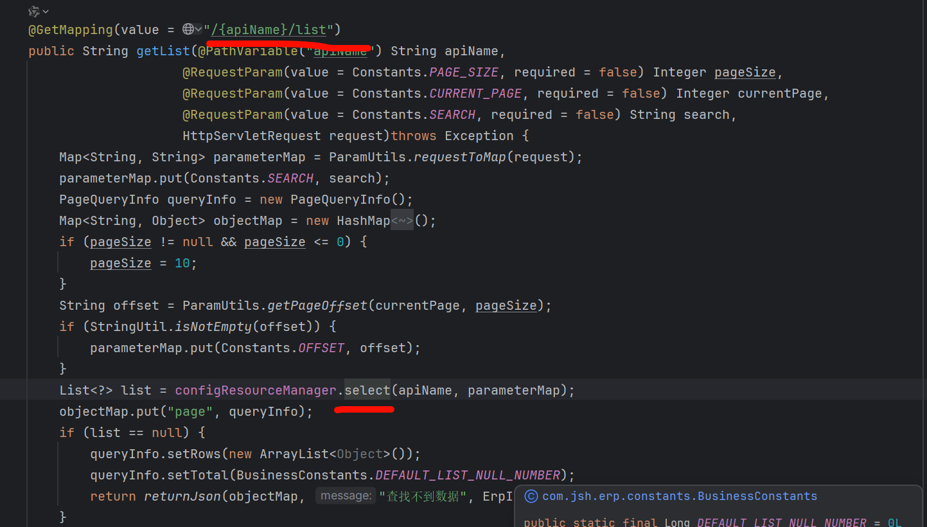Screen dimensions: 927x527
Task: Click the "page" string in objectMap.put
Action: pos(195,411)
